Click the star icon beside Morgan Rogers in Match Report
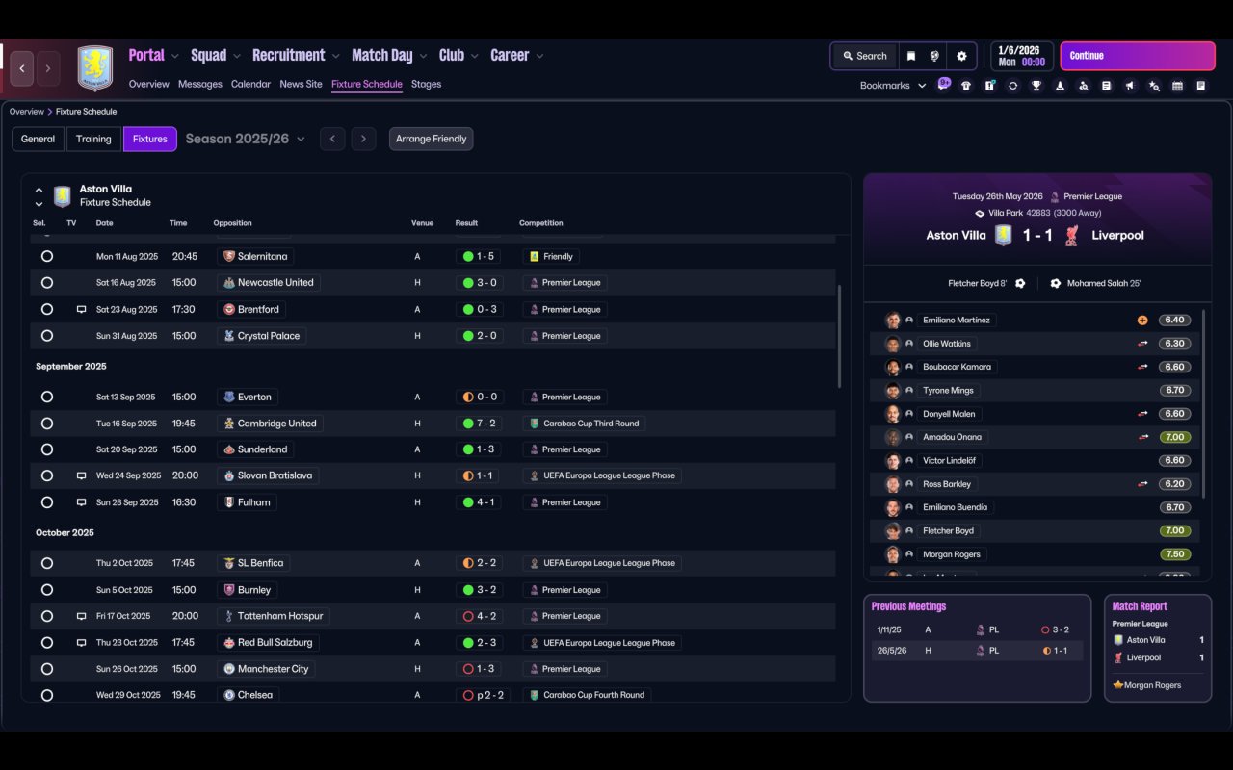 (1117, 685)
